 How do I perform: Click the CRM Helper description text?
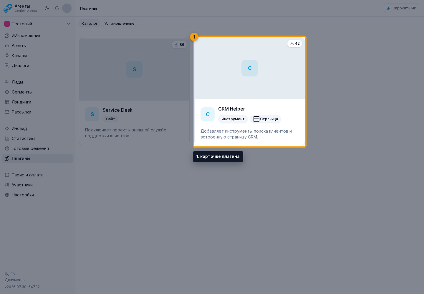246,134
